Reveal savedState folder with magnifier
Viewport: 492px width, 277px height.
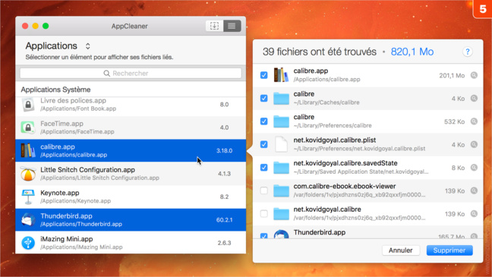click(x=474, y=168)
